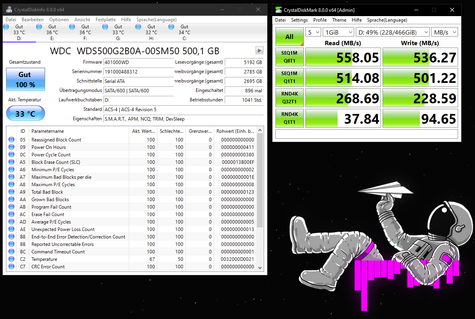Click status icon for Maximum P/E Cycles
This screenshot has width=475, height=319.
point(11,185)
